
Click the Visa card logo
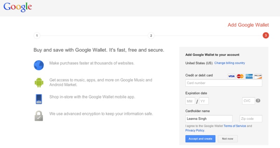tap(231, 76)
